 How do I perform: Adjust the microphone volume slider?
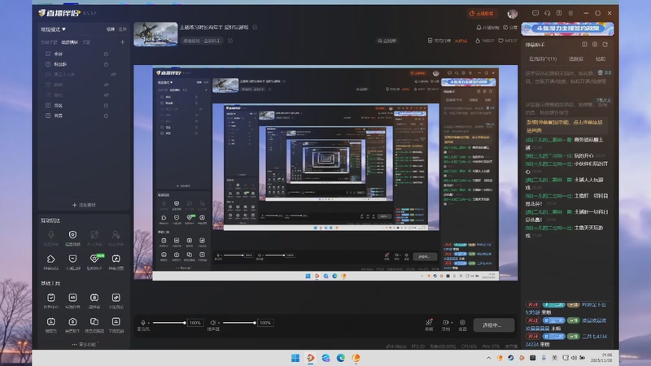coord(169,323)
